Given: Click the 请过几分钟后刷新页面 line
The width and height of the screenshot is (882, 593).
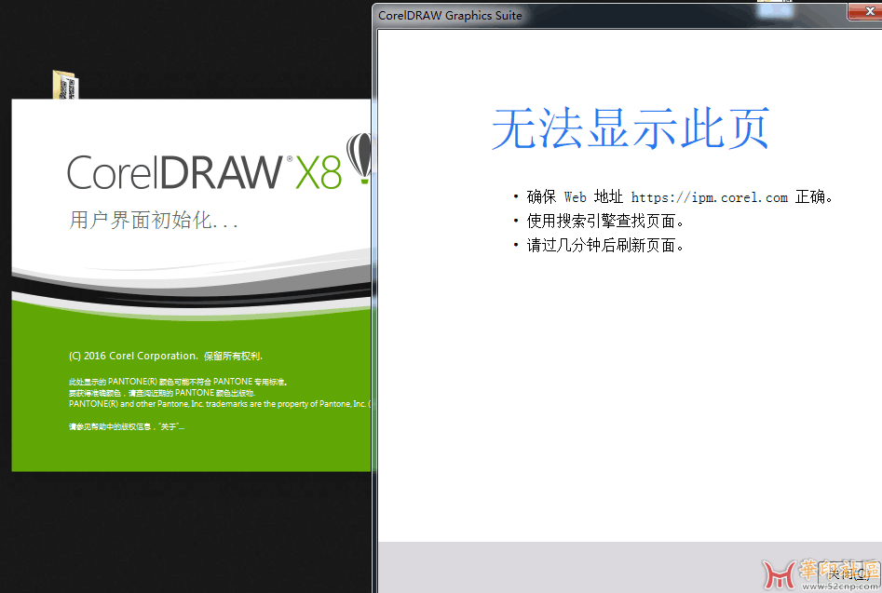Looking at the screenshot, I should 605,245.
